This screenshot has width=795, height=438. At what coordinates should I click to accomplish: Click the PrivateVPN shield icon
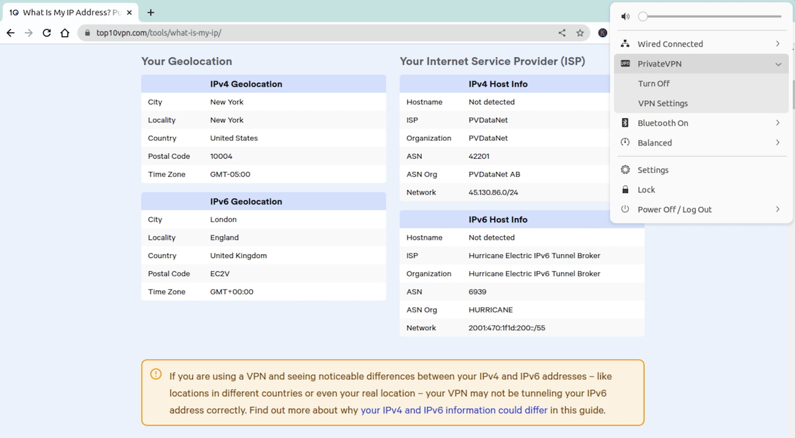tap(625, 64)
